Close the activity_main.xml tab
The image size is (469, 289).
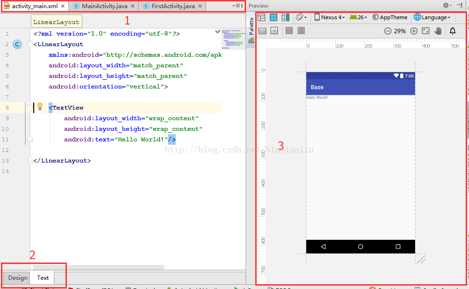coord(63,6)
